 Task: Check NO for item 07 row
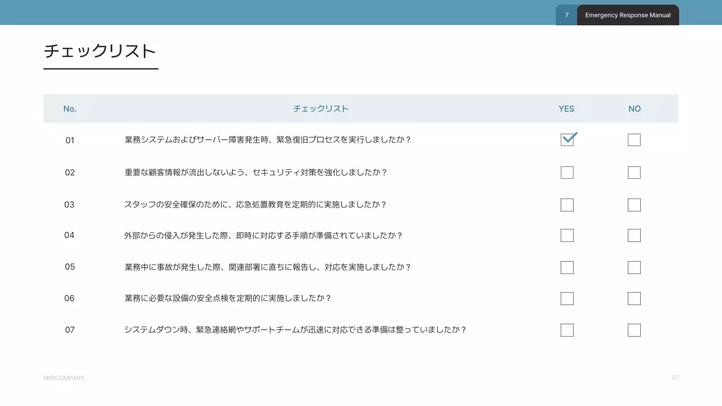pyautogui.click(x=634, y=330)
